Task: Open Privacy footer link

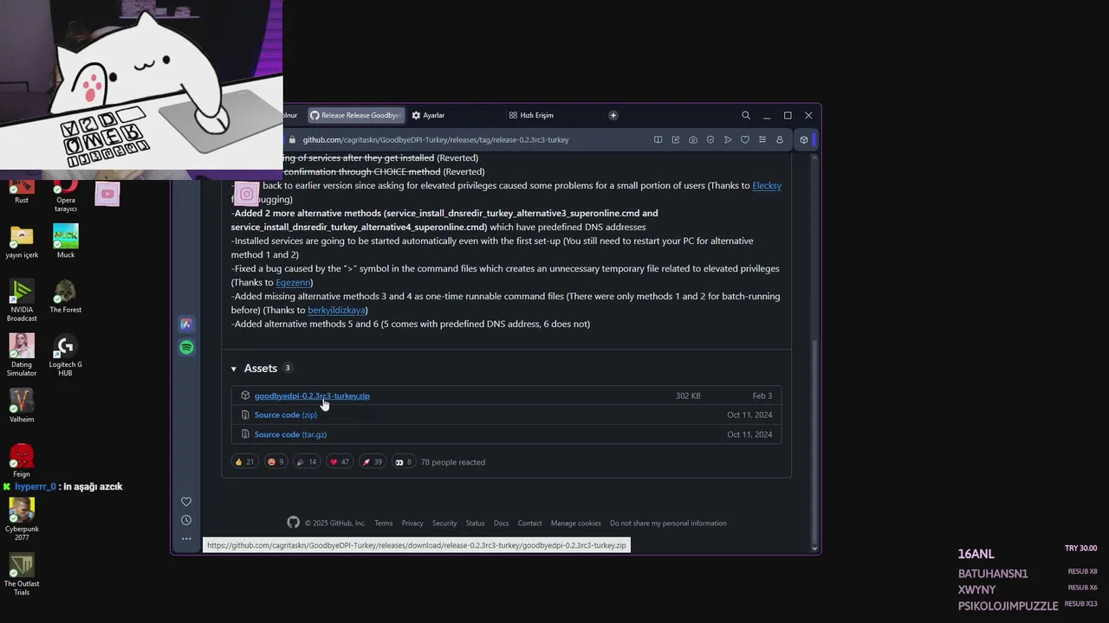Action: click(412, 523)
